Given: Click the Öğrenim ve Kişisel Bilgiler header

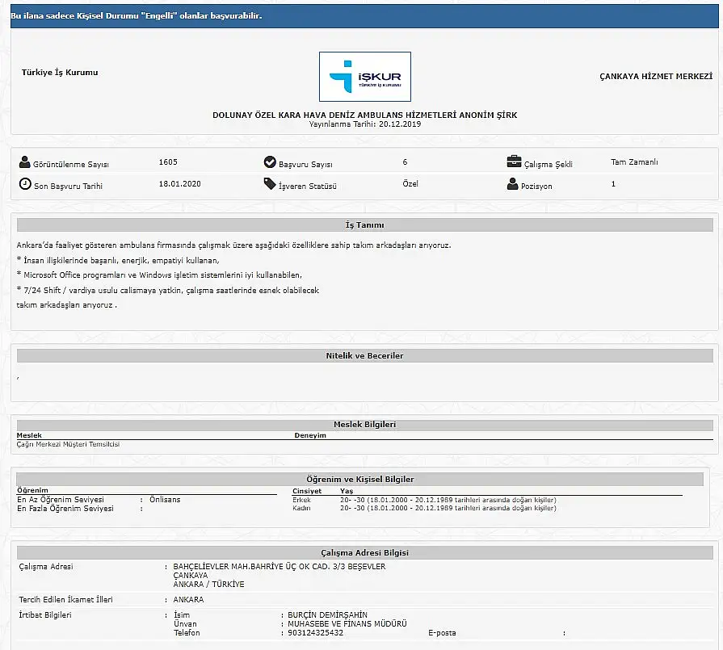Looking at the screenshot, I should [360, 480].
